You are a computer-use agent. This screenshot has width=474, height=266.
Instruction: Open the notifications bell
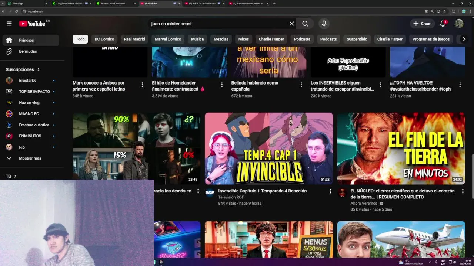443,24
